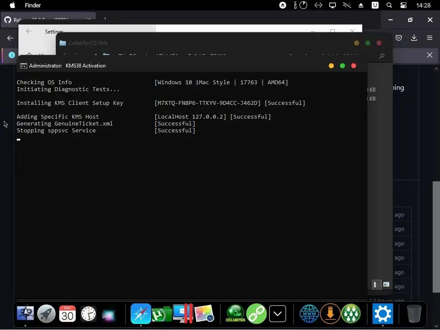Click the network arrows icon in menu bar

(x=318, y=5)
